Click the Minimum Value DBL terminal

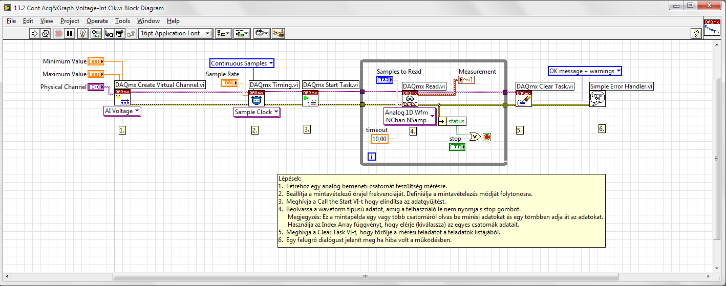tap(96, 61)
